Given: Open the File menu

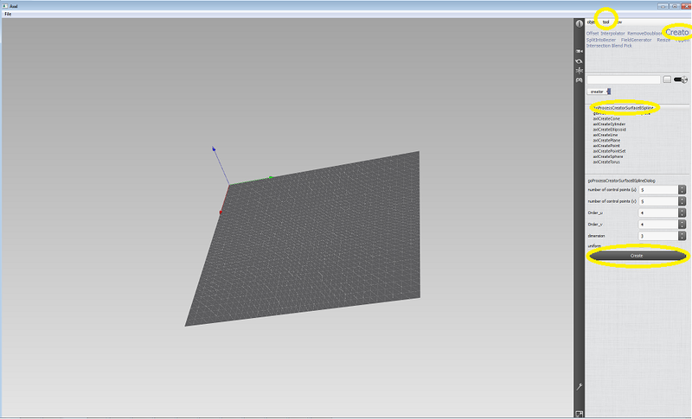Looking at the screenshot, I should pos(8,14).
